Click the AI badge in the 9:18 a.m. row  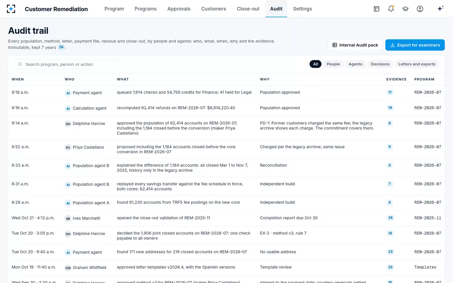68,93
